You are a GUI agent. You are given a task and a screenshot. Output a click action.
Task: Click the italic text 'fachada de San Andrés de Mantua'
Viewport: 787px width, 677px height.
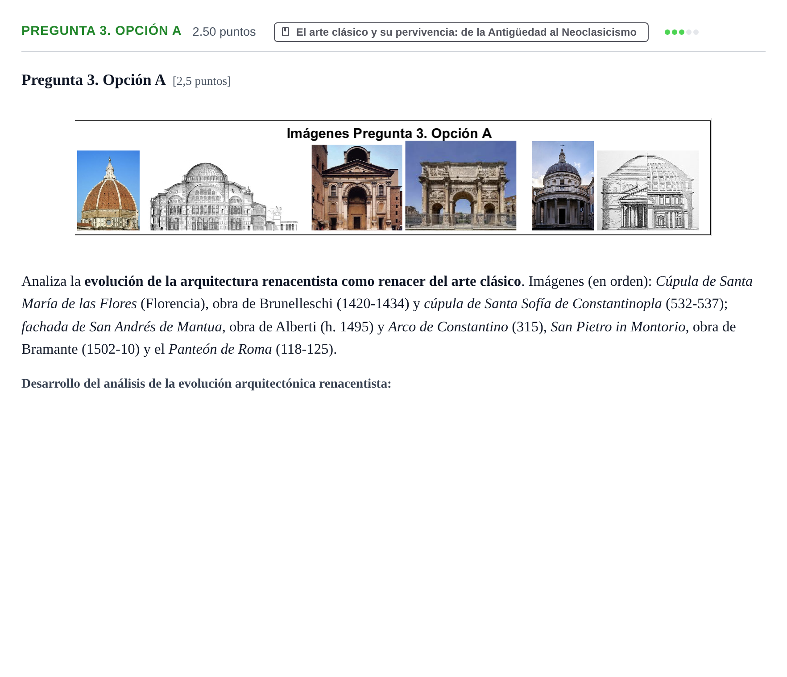pyautogui.click(x=122, y=327)
